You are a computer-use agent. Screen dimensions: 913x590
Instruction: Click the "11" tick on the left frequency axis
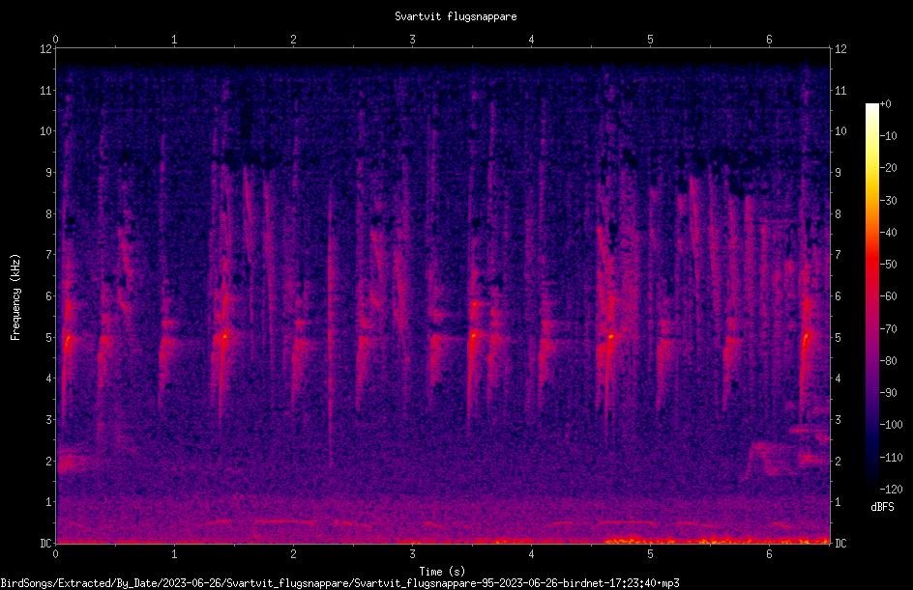click(x=45, y=90)
